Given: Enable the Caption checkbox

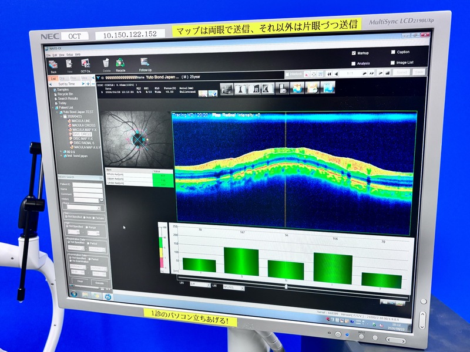Looking at the screenshot, I should pyautogui.click(x=392, y=52).
